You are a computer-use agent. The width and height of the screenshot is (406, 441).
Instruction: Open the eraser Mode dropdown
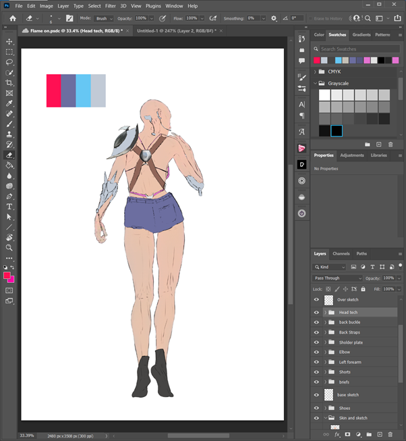(x=104, y=18)
